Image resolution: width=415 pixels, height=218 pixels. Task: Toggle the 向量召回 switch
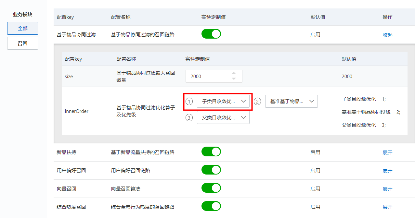point(211,188)
